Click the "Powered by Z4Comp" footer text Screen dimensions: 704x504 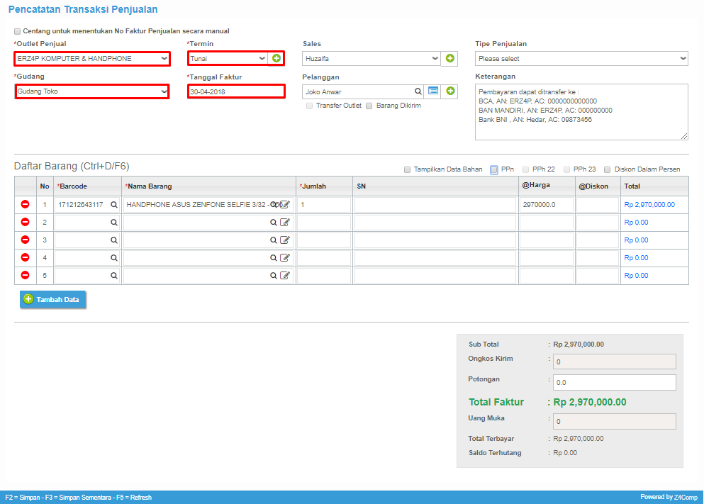669,498
